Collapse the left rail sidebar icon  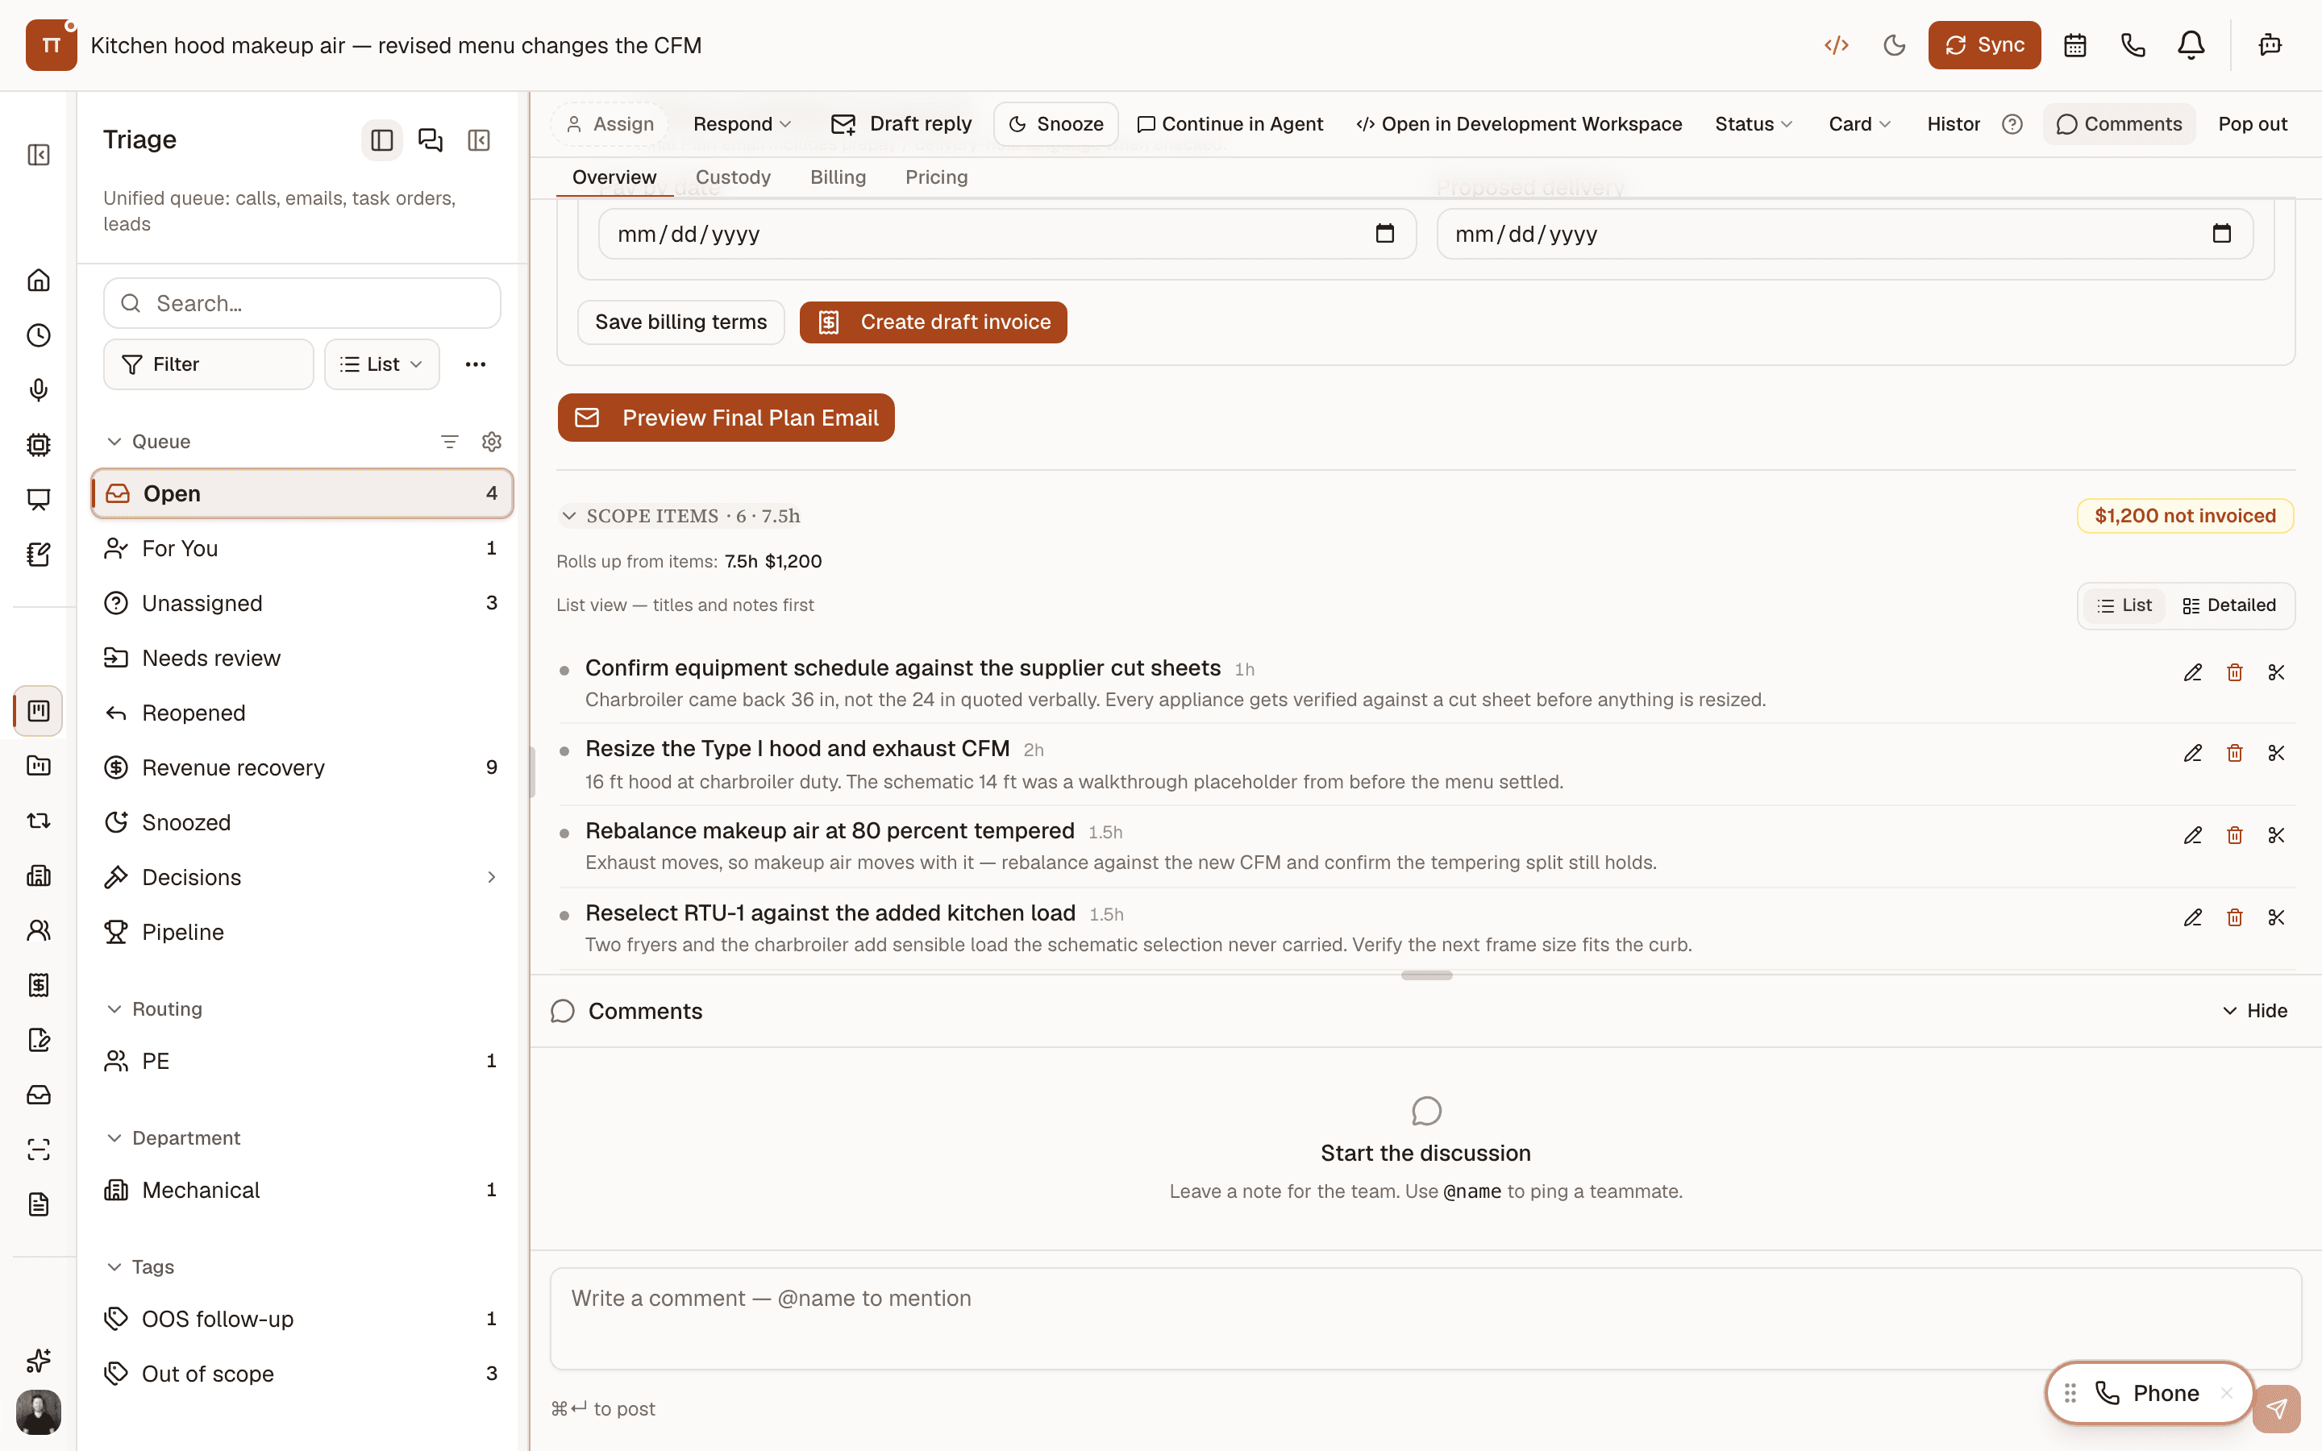pos(39,155)
